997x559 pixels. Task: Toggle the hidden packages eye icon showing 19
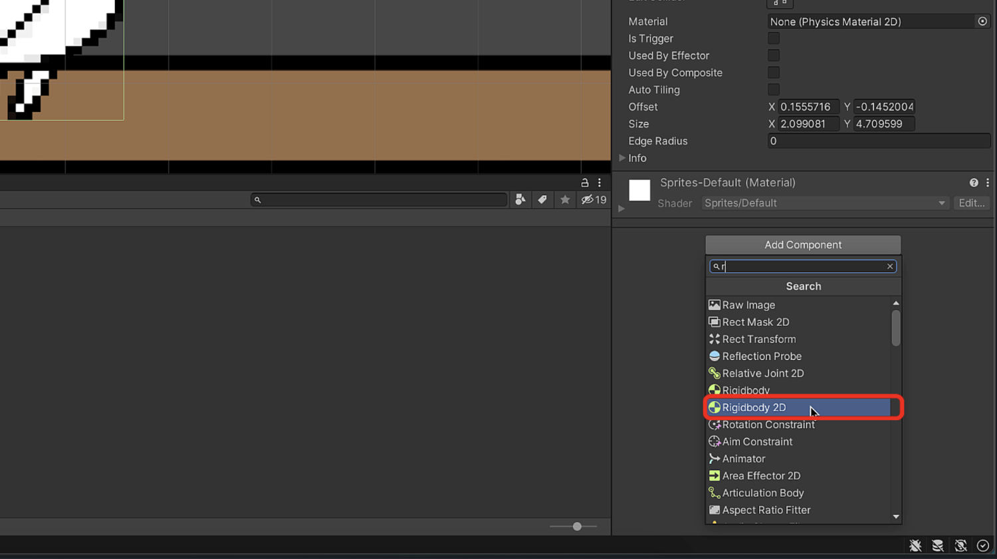(x=594, y=200)
